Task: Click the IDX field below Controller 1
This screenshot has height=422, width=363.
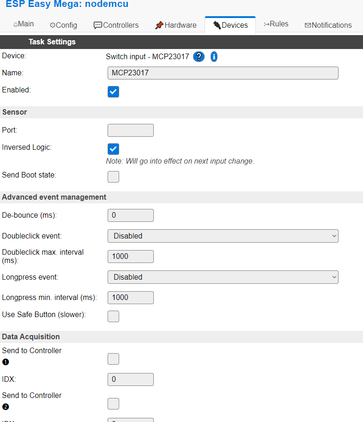Action: [x=131, y=379]
